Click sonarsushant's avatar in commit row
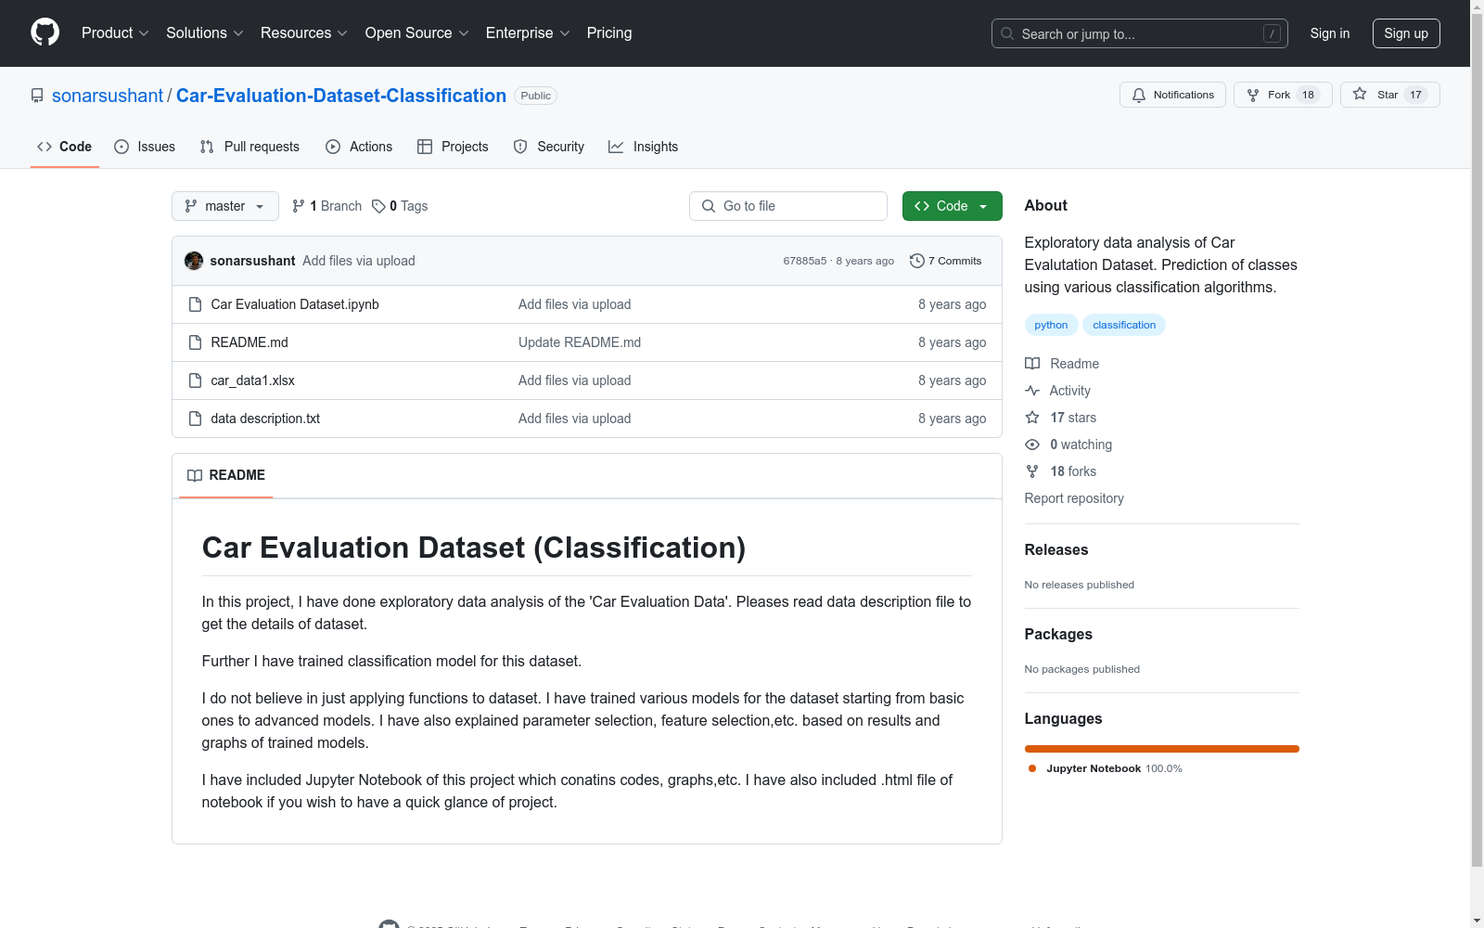 pyautogui.click(x=194, y=261)
